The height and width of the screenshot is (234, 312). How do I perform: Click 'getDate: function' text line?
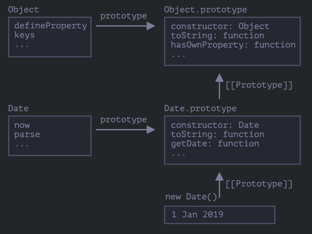(x=215, y=144)
